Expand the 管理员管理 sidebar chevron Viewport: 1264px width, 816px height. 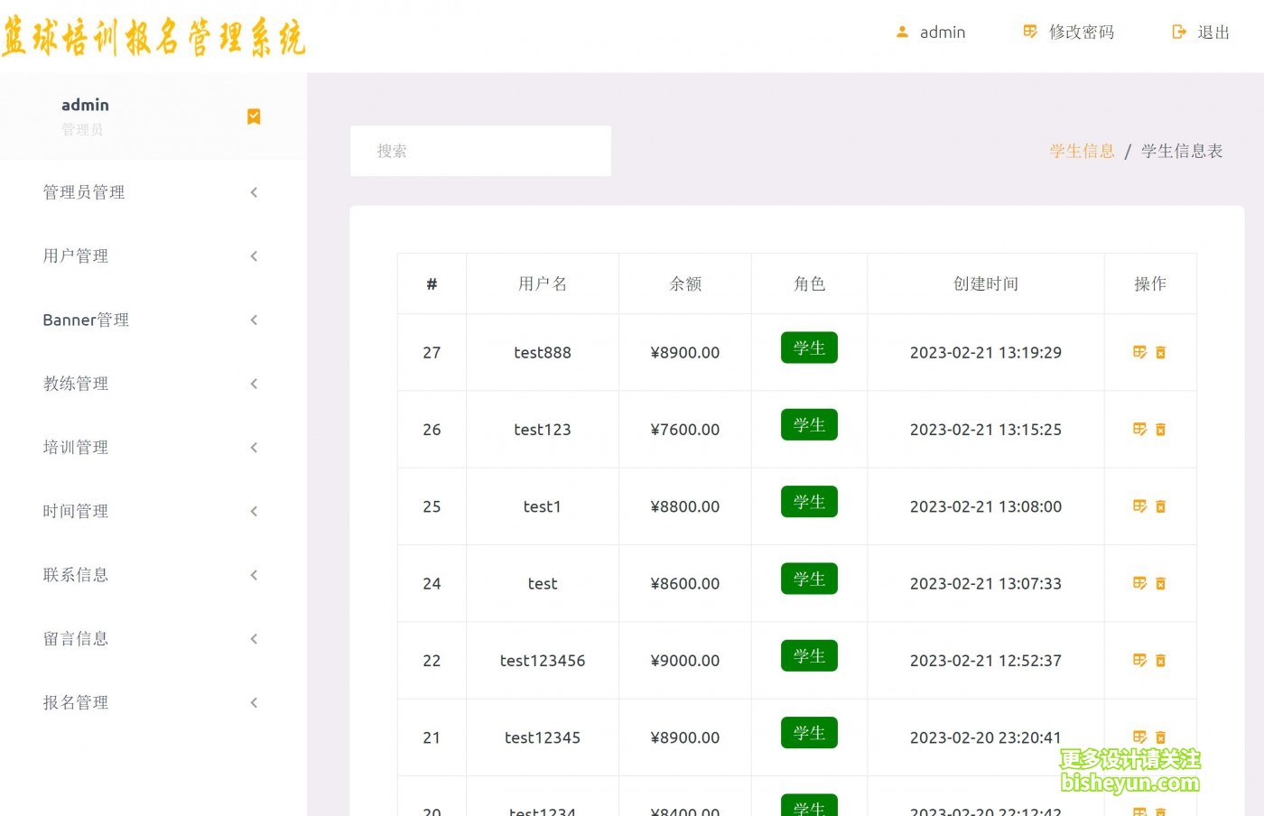tap(254, 192)
